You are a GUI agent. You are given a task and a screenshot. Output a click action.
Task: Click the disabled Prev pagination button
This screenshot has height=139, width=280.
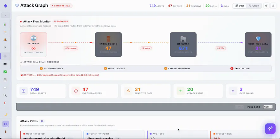click(239, 107)
